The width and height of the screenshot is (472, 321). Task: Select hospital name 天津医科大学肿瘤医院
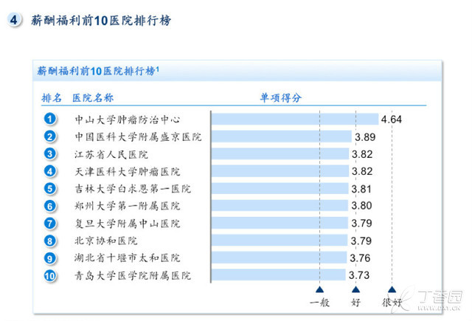[128, 172]
